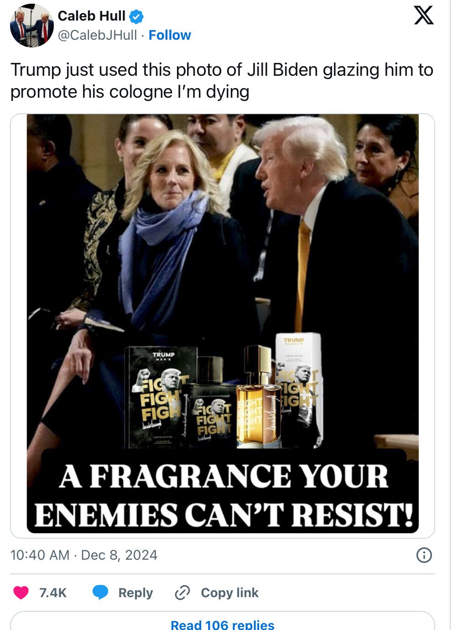Like the post with the heart icon
Screen dimensions: 463x630
coord(21,593)
